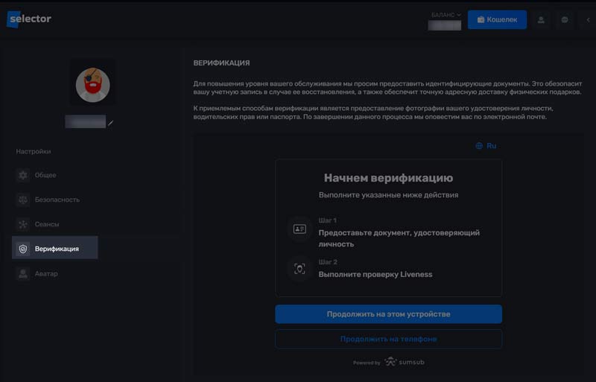Click the pirate avatar picture
This screenshot has height=382, width=596.
pyautogui.click(x=93, y=86)
